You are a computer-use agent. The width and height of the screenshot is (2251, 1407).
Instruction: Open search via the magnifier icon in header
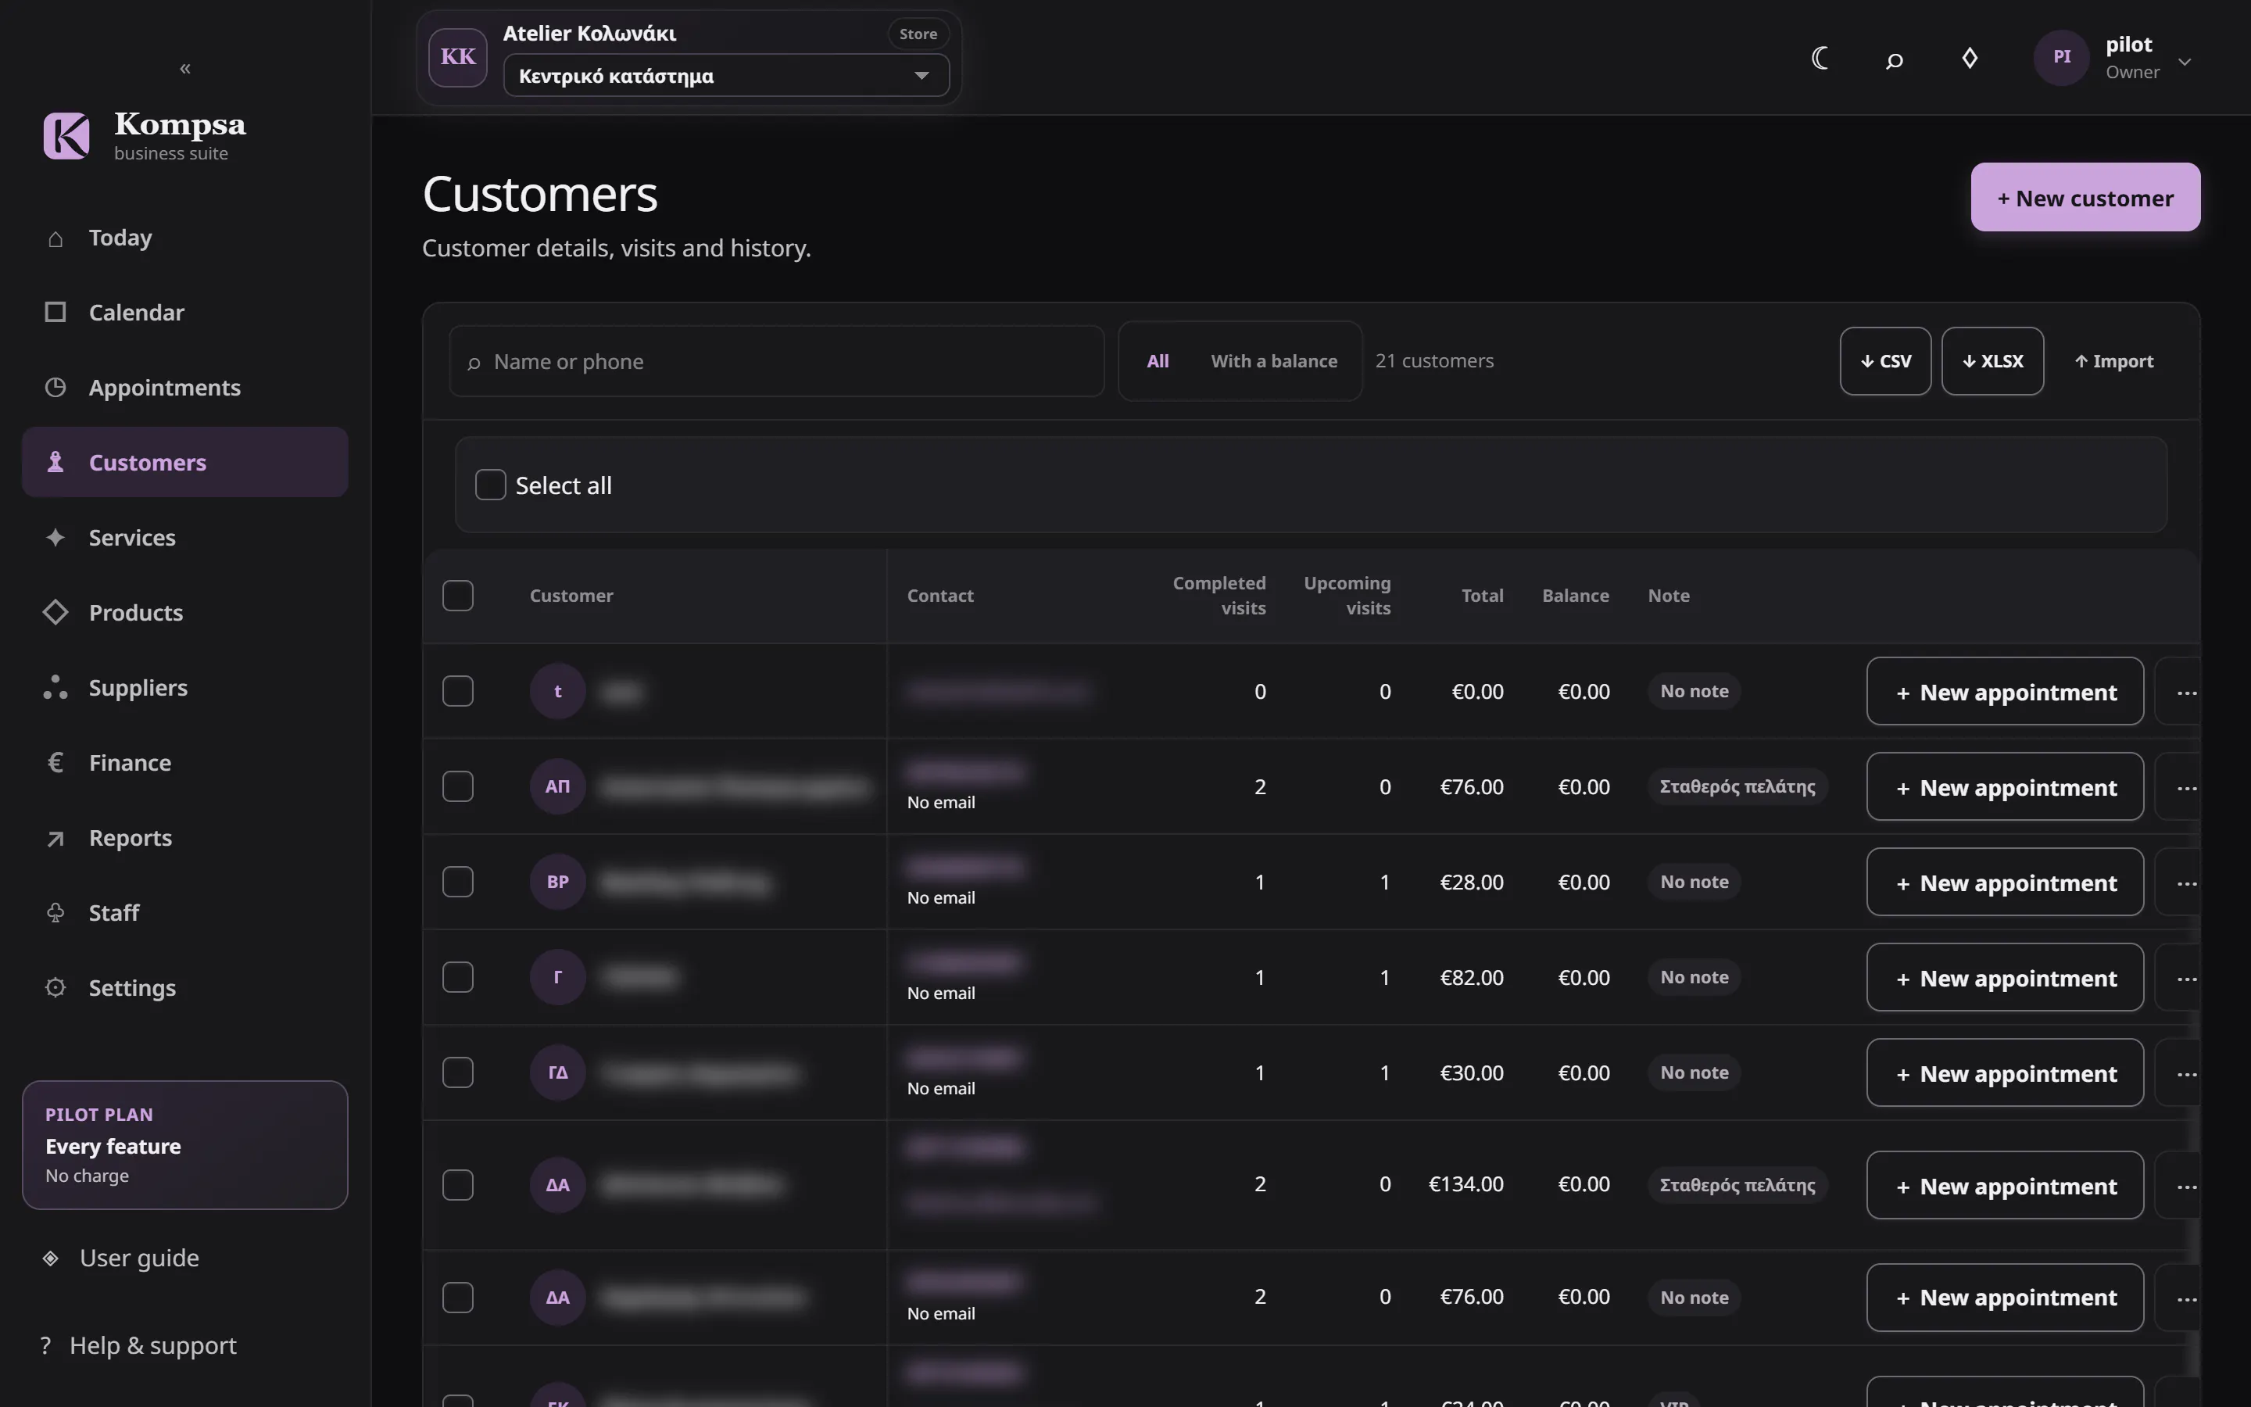click(1894, 60)
